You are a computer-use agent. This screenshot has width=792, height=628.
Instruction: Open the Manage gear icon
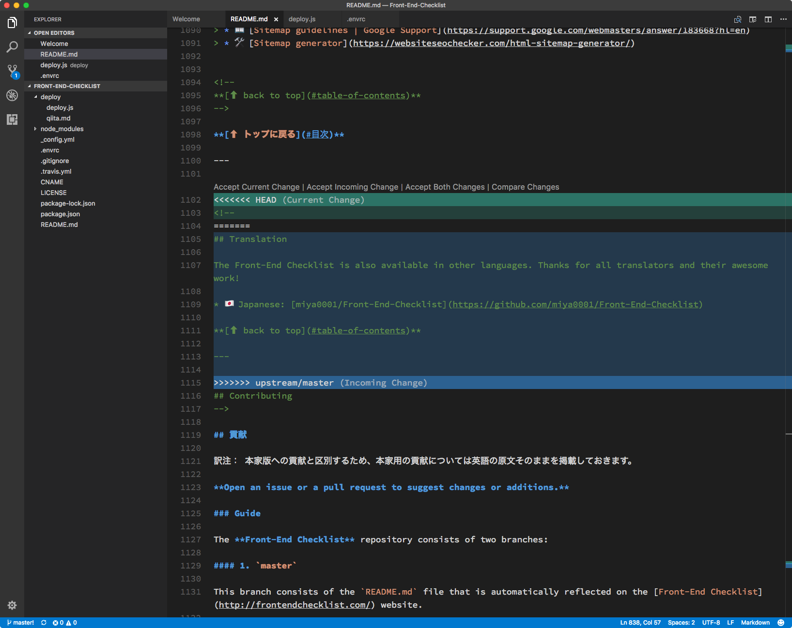(12, 605)
